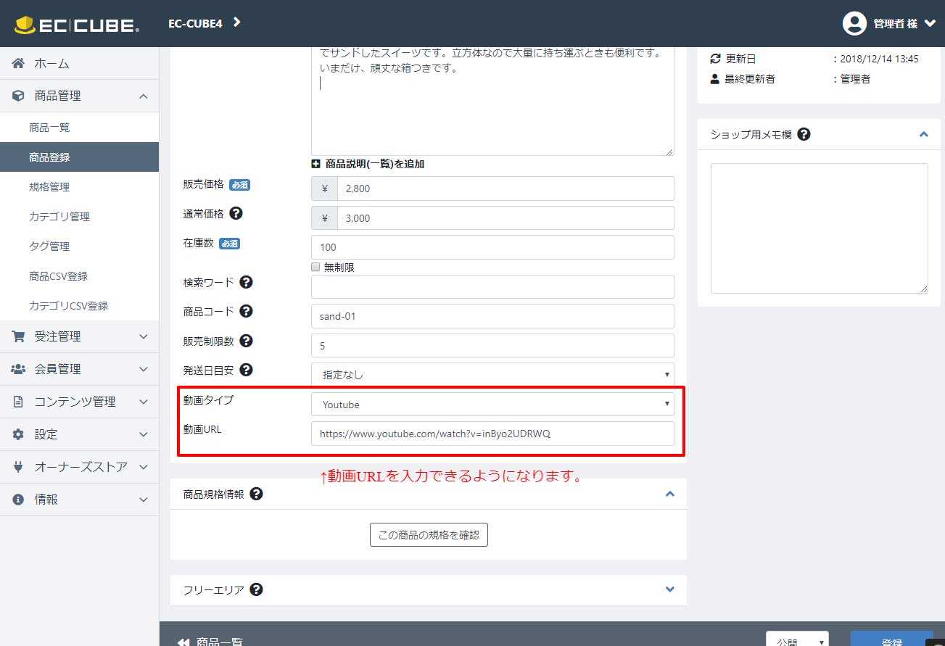Show help for 商品規格情報 section
This screenshot has height=646, width=945.
click(x=256, y=494)
